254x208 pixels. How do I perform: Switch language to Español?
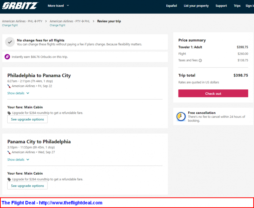coord(171,6)
